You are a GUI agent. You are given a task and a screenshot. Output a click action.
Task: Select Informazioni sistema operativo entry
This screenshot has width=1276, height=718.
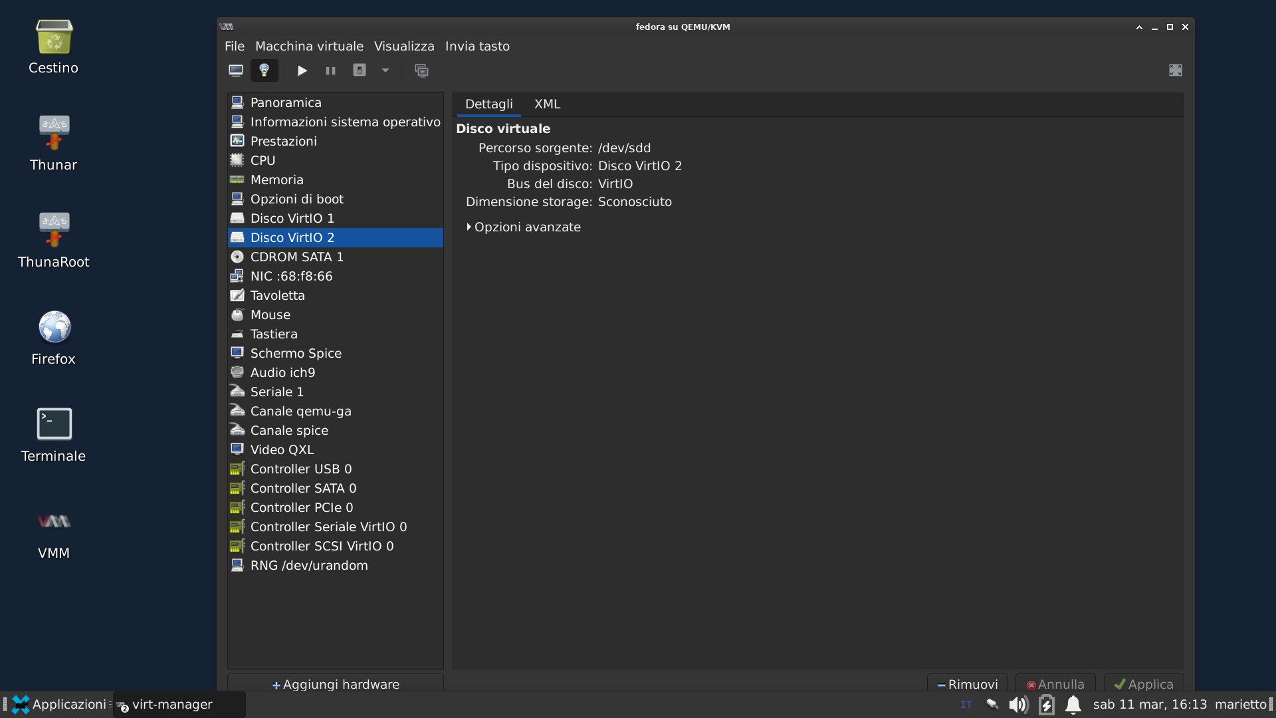coord(336,122)
